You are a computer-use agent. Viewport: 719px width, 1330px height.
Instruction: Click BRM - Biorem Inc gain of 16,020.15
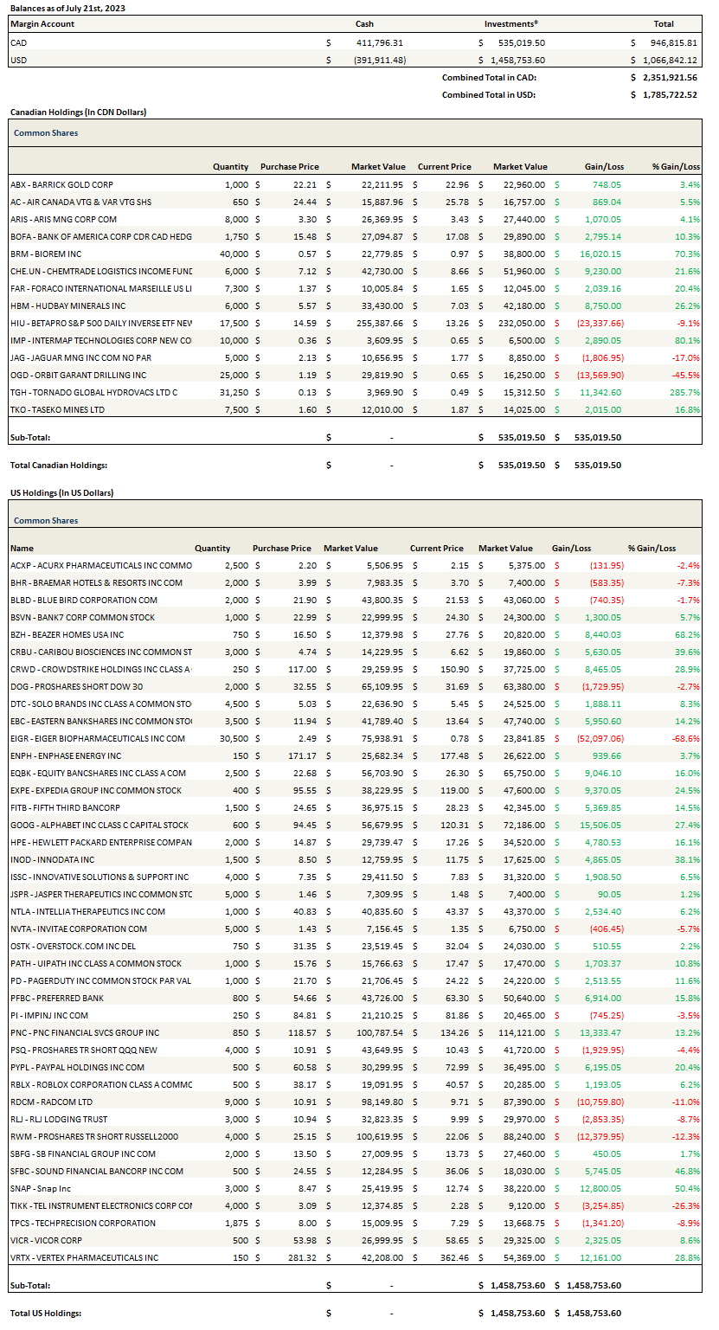(600, 254)
